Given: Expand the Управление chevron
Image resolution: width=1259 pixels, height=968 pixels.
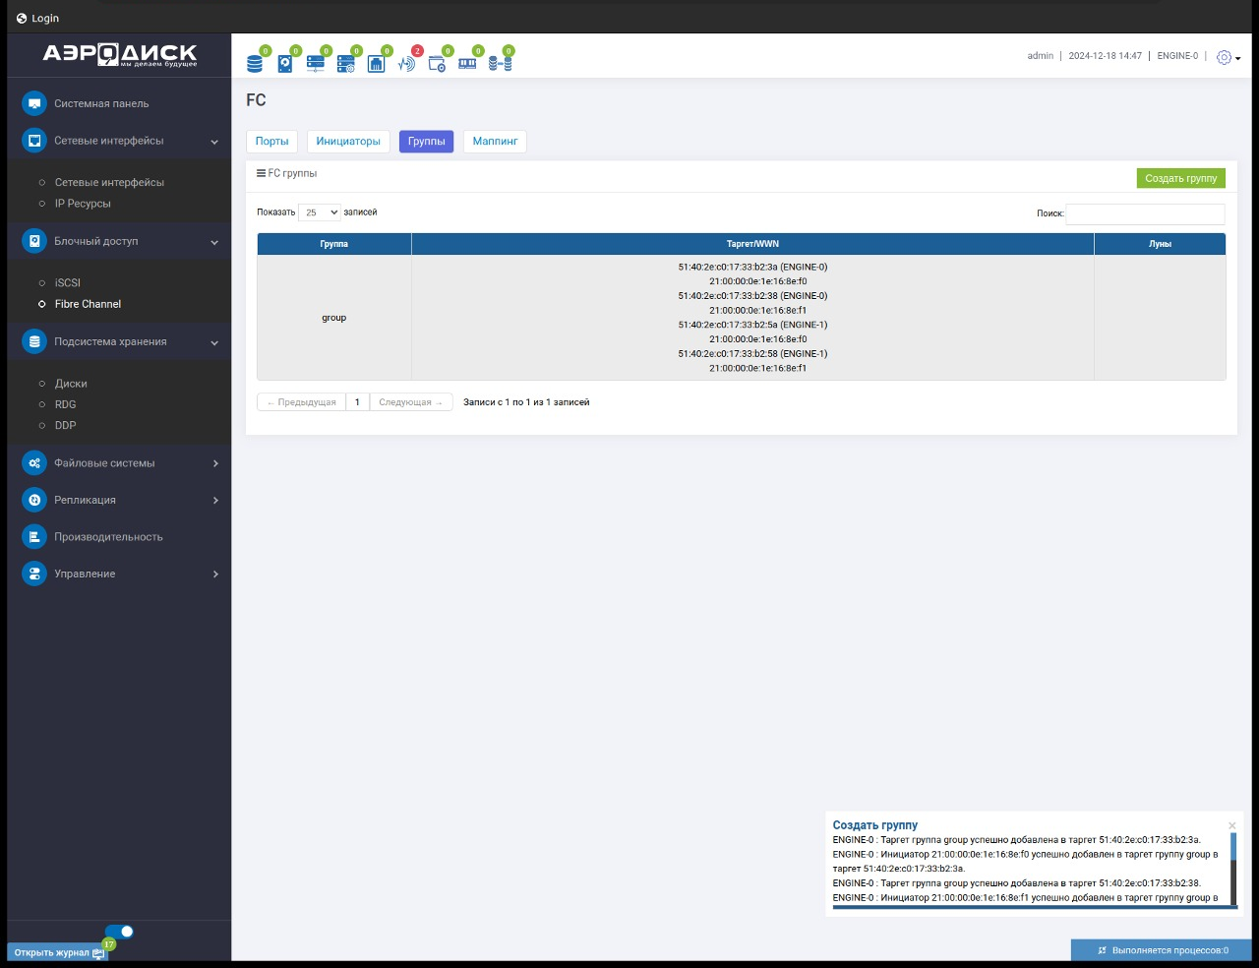Looking at the screenshot, I should click(215, 574).
